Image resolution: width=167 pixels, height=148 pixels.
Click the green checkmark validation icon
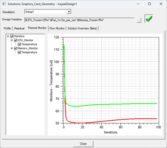pyautogui.click(x=149, y=19)
